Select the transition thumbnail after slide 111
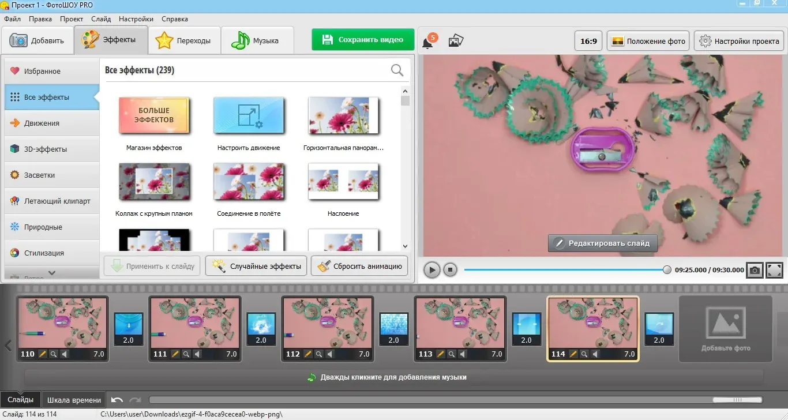Screen dimensions: 788x420 [261, 329]
